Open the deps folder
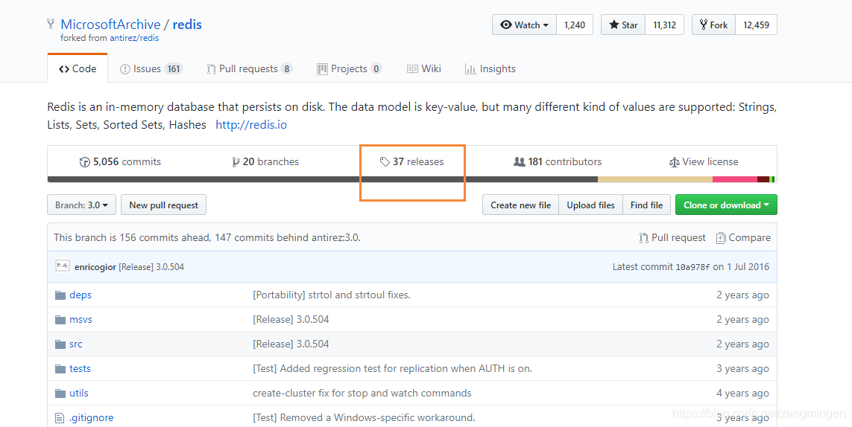This screenshot has width=852, height=427. [81, 295]
